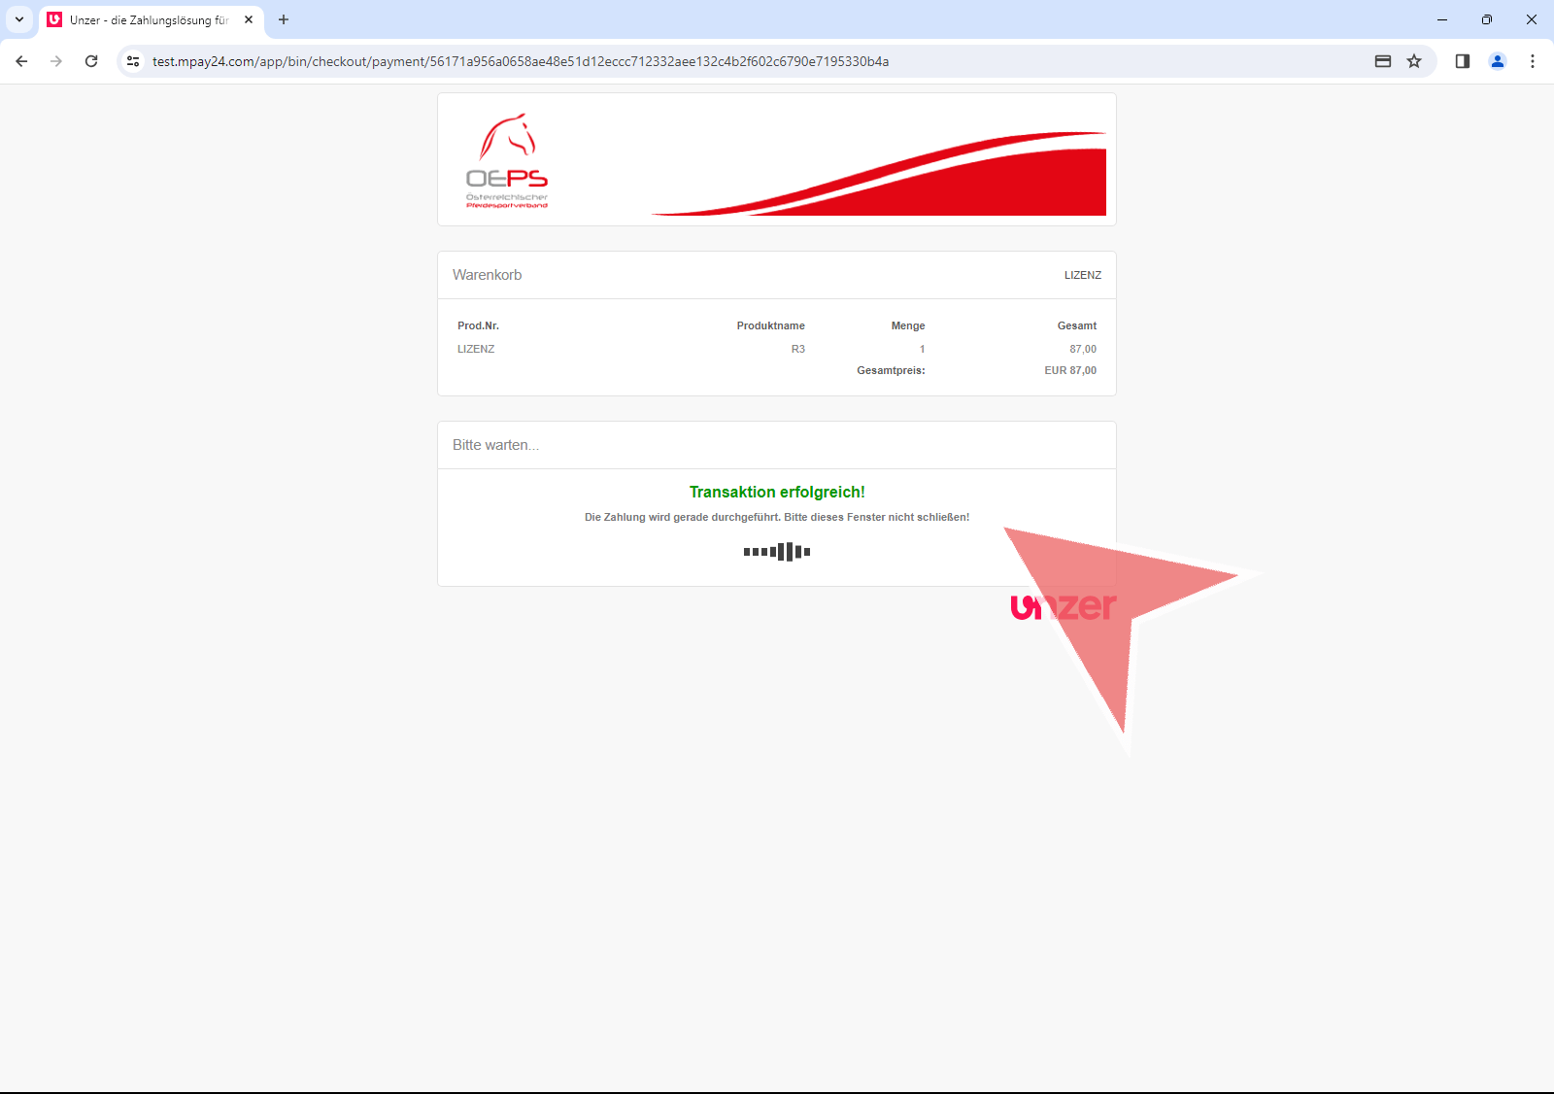The height and width of the screenshot is (1094, 1554).
Task: Click the OEPS horse logo
Action: pyautogui.click(x=507, y=160)
